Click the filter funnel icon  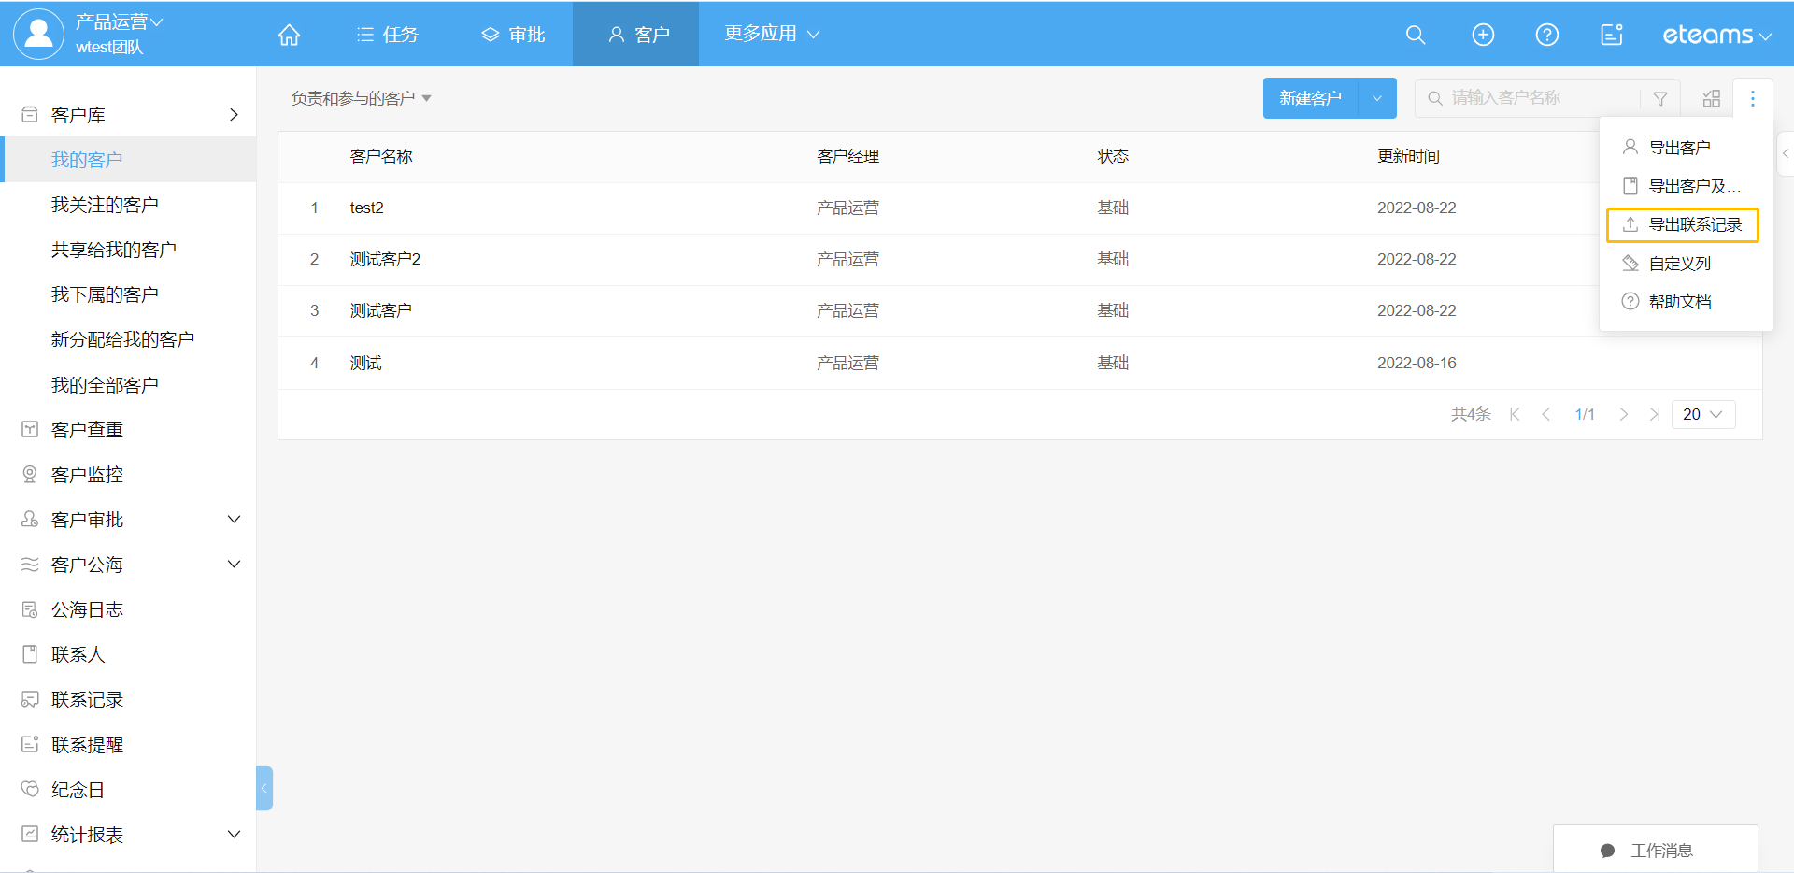(x=1660, y=98)
